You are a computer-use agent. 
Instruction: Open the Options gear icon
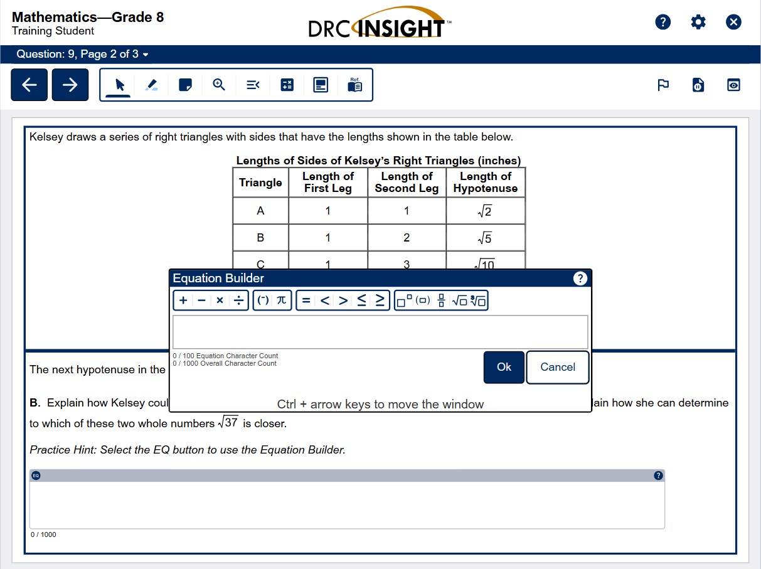[x=698, y=22]
